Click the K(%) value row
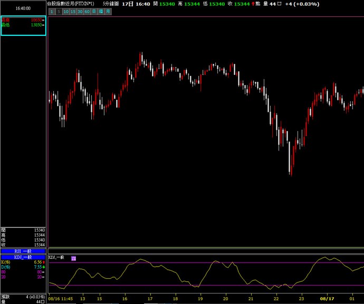 click(x=23, y=262)
